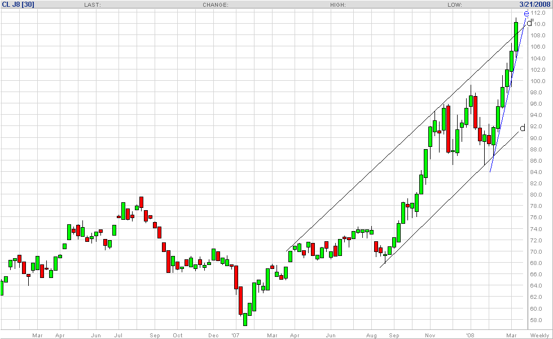
Task: Click the Dec label on time axis
Action: pos(213,336)
